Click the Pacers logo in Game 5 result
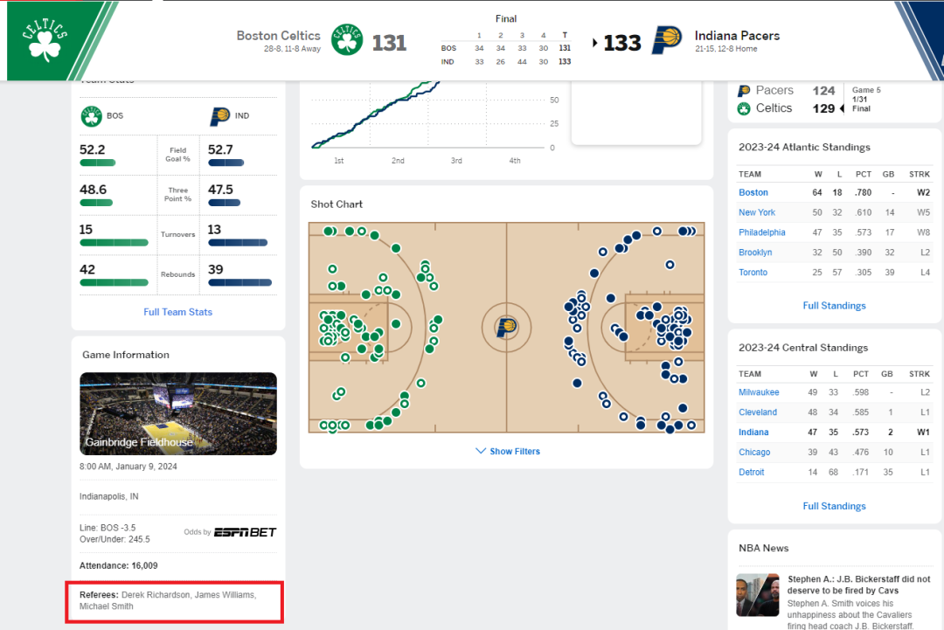This screenshot has height=630, width=944. [x=744, y=90]
